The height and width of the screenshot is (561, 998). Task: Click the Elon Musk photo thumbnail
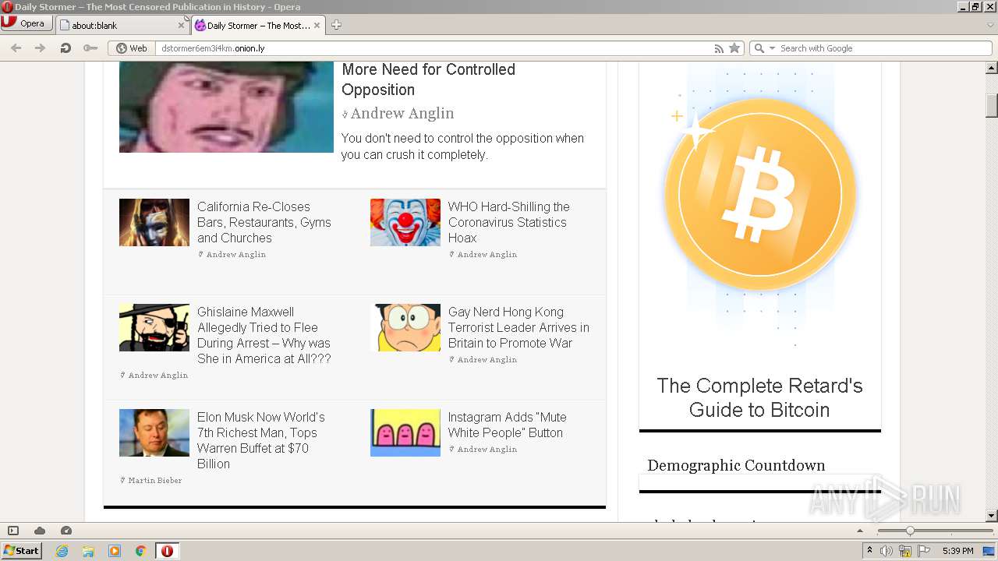[x=154, y=432]
